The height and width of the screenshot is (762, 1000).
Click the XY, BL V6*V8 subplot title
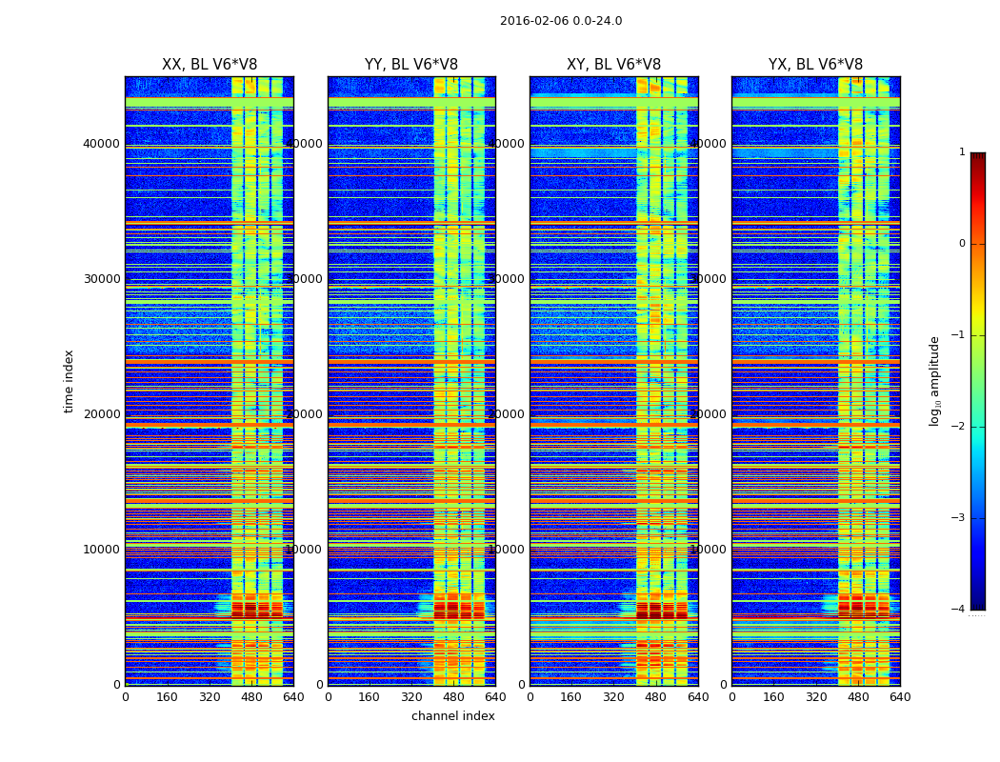[x=613, y=65]
